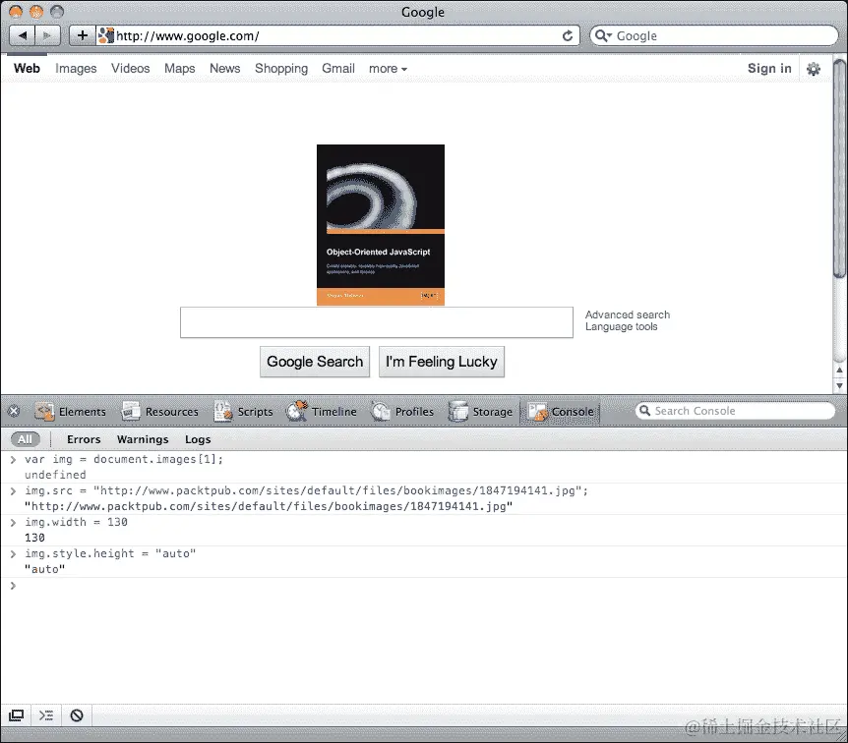Open the Advanced search link
The image size is (848, 743).
point(627,314)
